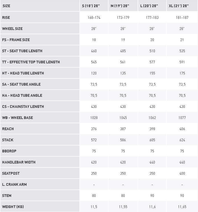Click the WB - WHEEL BASE label
The image size is (198, 212).
pos(17,118)
